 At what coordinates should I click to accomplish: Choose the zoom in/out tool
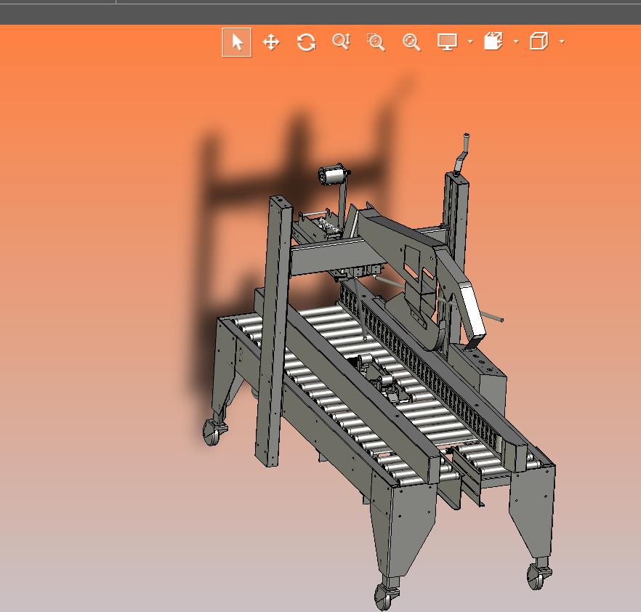coord(342,41)
